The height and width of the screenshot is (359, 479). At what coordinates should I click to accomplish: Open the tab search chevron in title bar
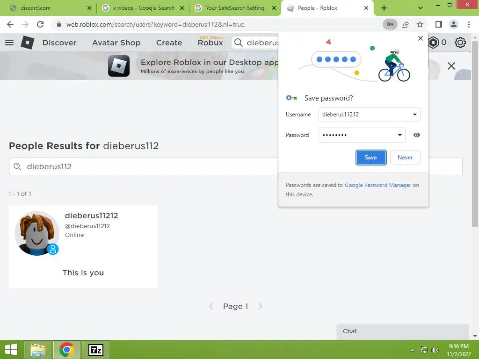[x=421, y=8]
